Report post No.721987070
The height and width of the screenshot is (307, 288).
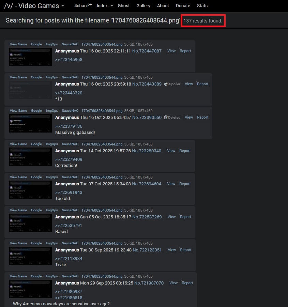(187, 283)
